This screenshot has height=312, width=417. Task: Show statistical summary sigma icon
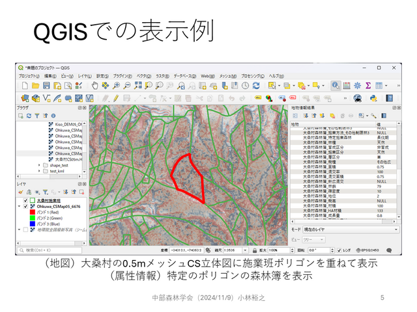[368, 85]
